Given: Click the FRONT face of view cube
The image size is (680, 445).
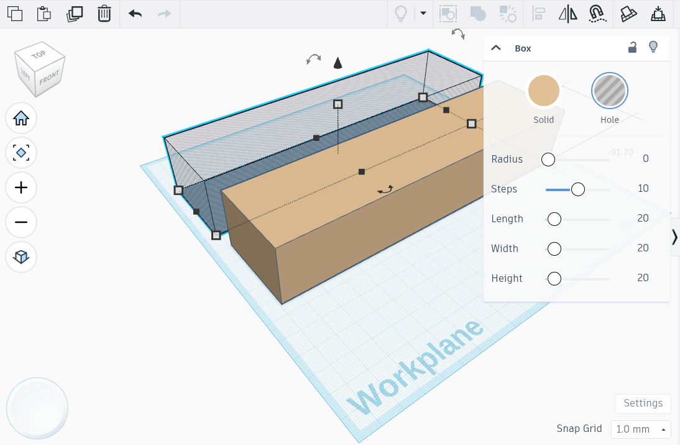Looking at the screenshot, I should click(x=49, y=78).
